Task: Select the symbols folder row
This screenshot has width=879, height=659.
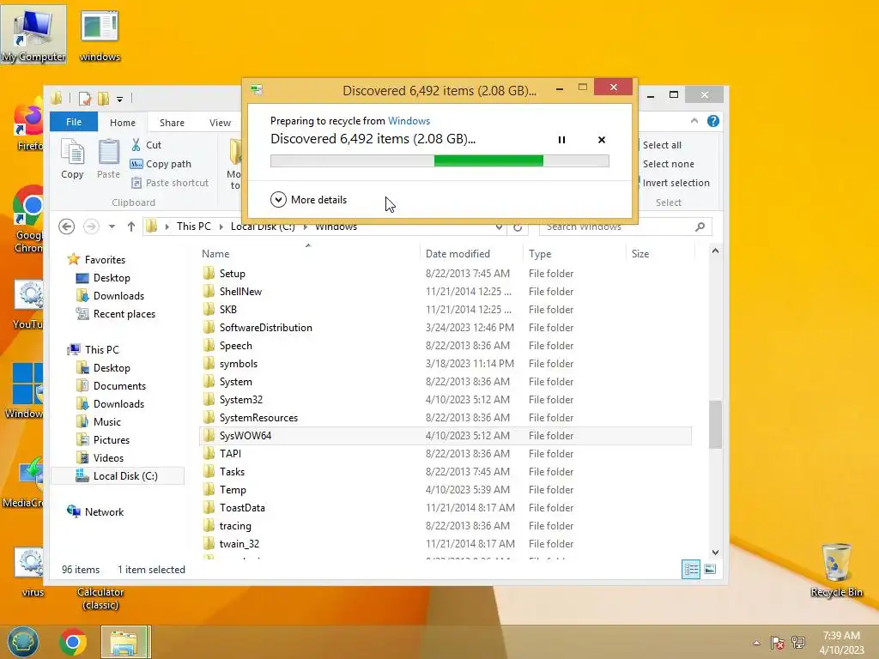Action: click(446, 364)
